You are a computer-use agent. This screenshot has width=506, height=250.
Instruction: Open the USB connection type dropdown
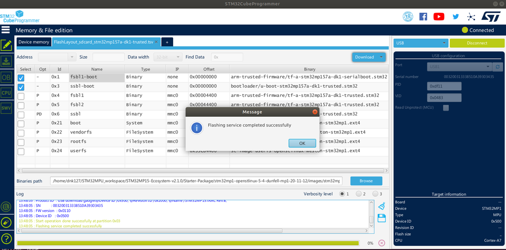click(x=421, y=43)
